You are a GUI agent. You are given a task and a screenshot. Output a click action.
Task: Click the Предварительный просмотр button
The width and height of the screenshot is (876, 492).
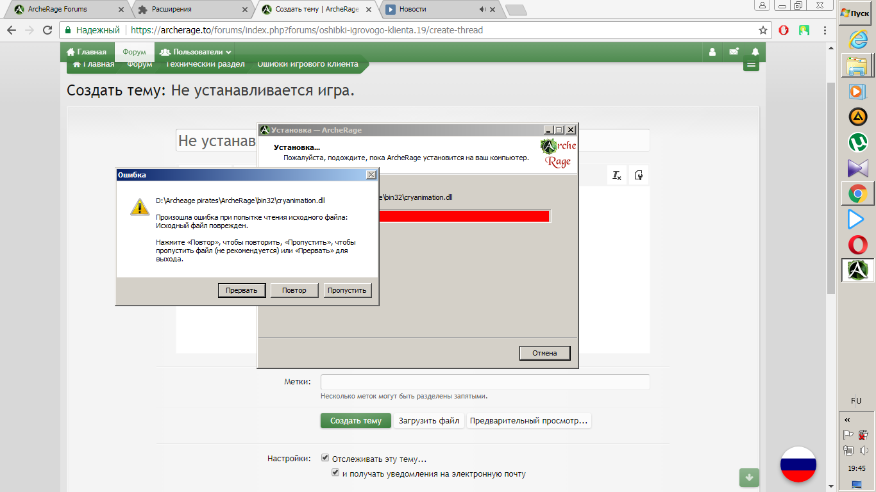[528, 421]
